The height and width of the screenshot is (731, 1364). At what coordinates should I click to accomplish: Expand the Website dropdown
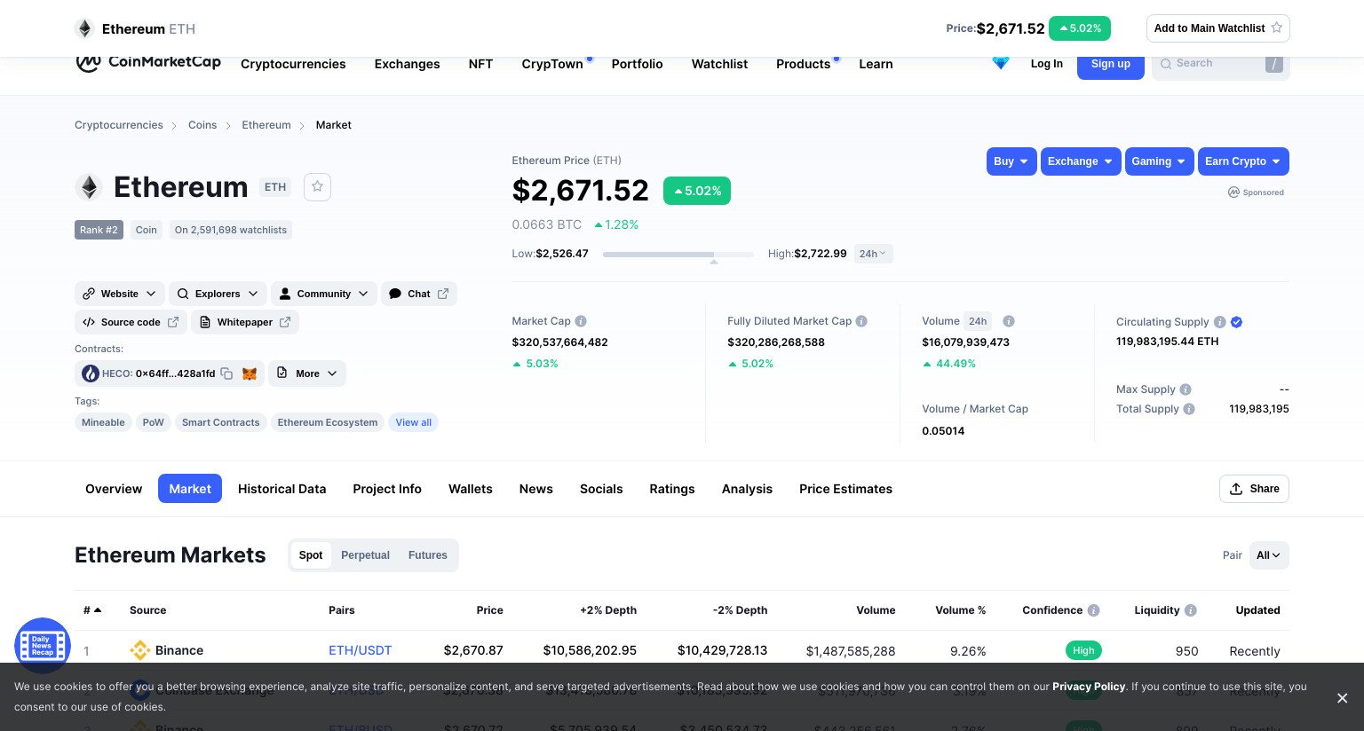[x=120, y=294]
